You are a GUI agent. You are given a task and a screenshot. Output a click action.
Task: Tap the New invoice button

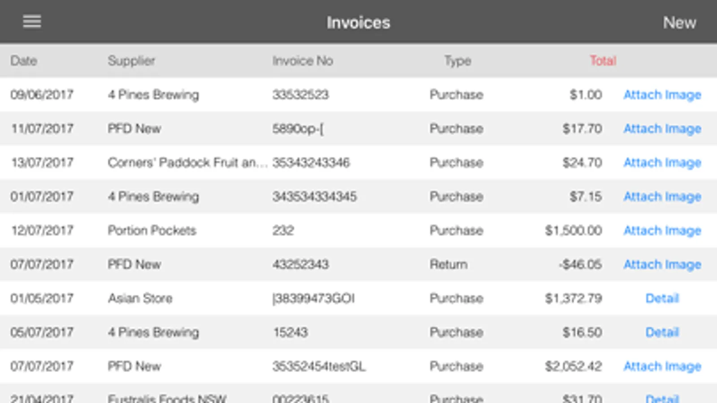point(679,23)
